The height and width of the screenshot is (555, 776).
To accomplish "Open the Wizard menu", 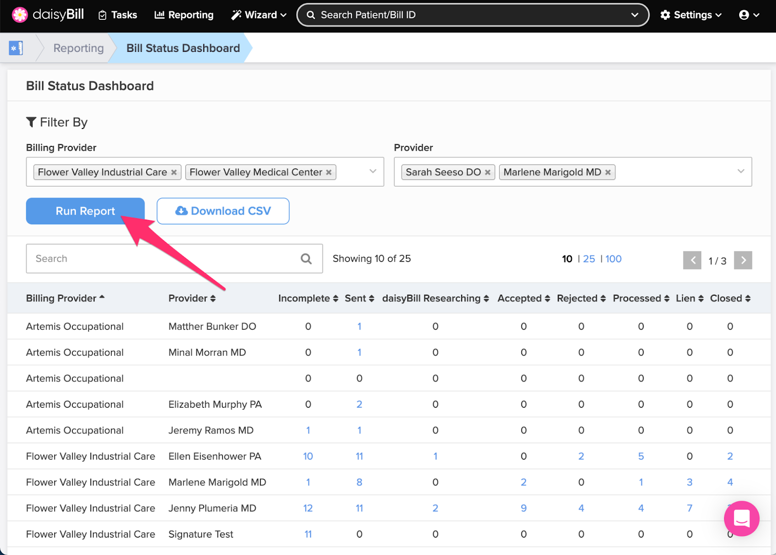I will [259, 15].
